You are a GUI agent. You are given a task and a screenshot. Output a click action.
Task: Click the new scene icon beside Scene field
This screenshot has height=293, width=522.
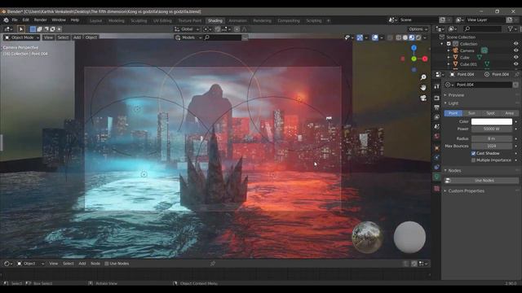click(x=442, y=20)
